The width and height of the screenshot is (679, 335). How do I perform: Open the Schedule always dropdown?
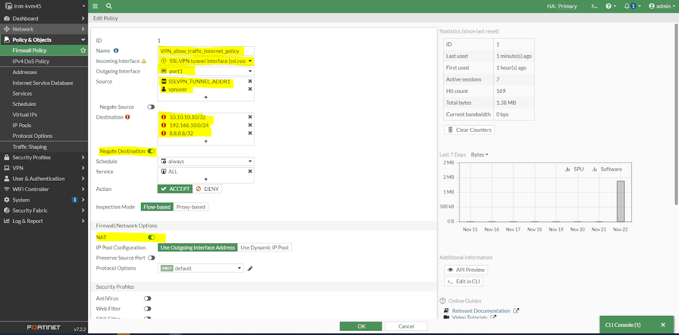tap(206, 161)
